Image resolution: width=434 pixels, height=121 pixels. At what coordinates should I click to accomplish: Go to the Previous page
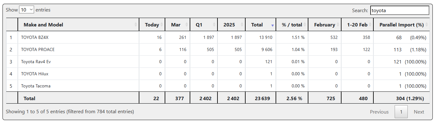click(379, 112)
